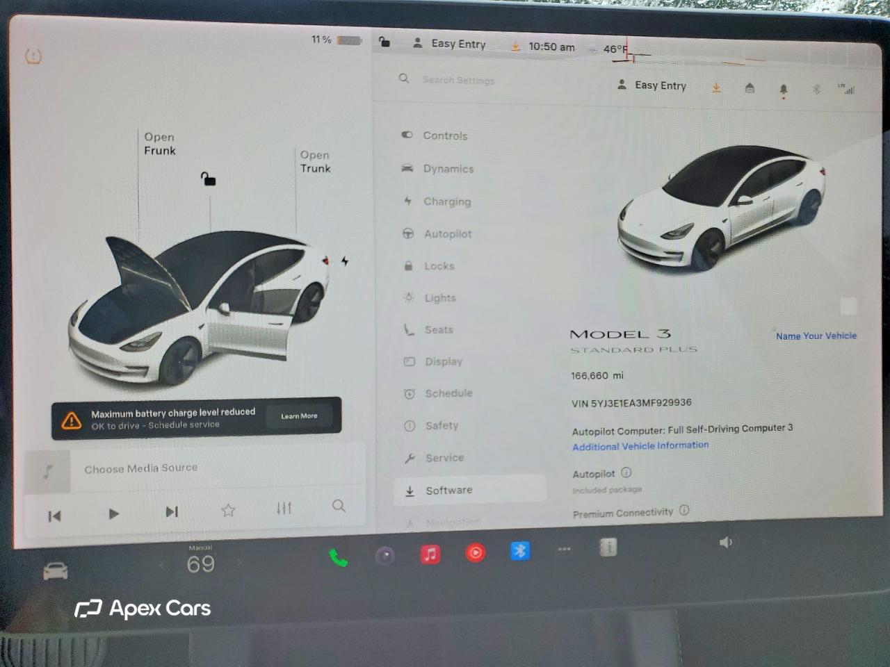
Task: Tap the battery indicator at 11%
Action: (337, 40)
